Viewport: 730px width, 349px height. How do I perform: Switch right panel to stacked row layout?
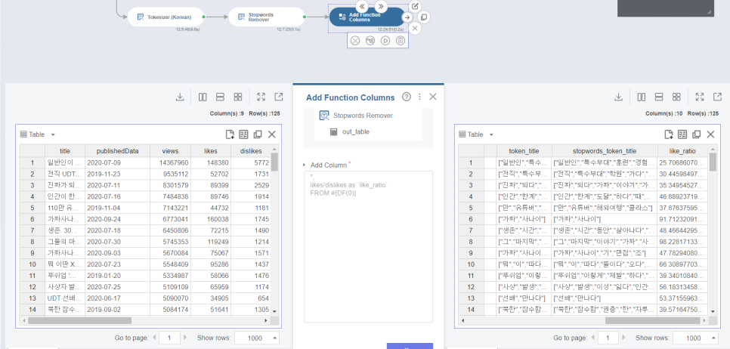pos(659,97)
